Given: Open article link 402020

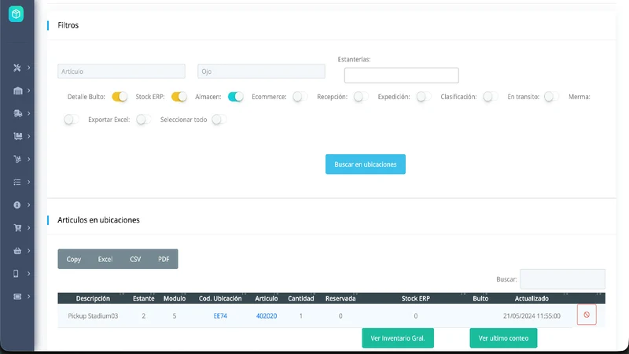Looking at the screenshot, I should coord(267,316).
